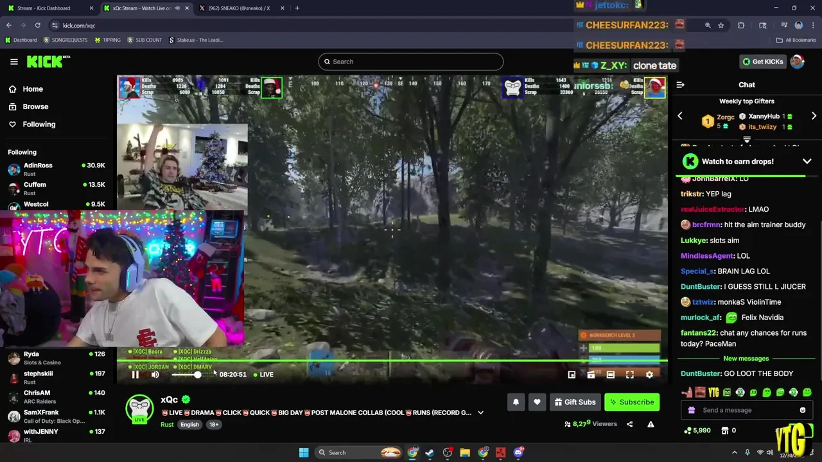Open the Windows taskbar search box
The height and width of the screenshot is (462, 822).
[360, 452]
